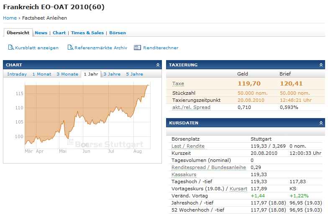Switch chart to 3 Monate
Viewport: 328px width, 217px height.
pyautogui.click(x=67, y=74)
